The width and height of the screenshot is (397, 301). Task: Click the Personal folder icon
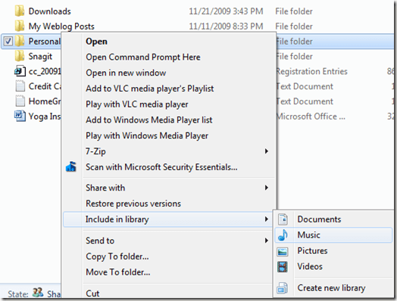[x=20, y=41]
